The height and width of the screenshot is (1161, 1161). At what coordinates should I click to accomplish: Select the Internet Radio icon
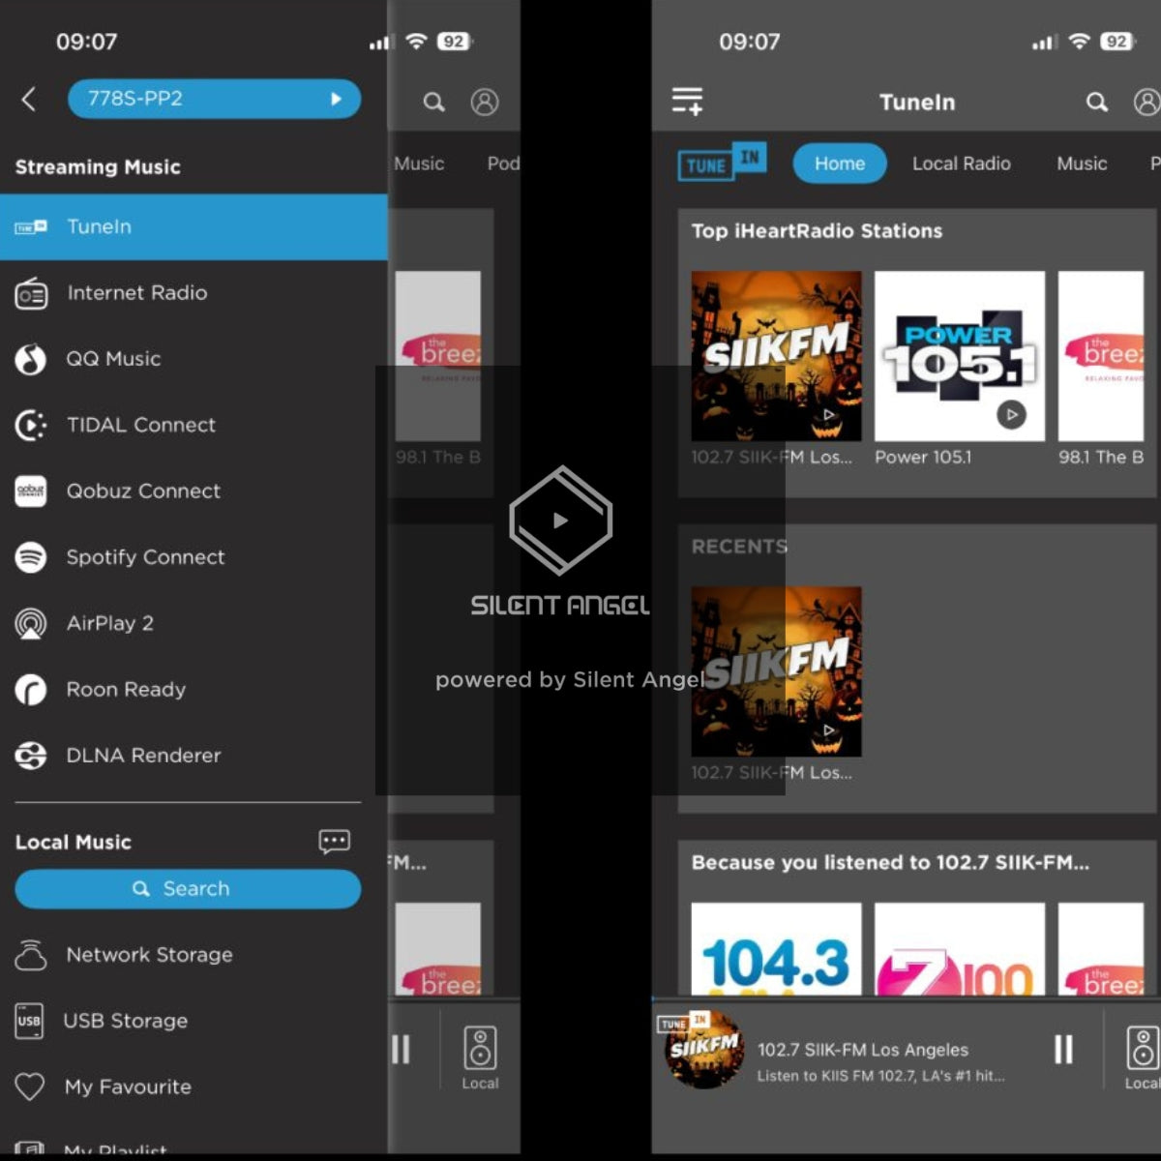pos(32,293)
